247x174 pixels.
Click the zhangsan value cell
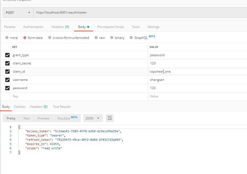point(198,80)
